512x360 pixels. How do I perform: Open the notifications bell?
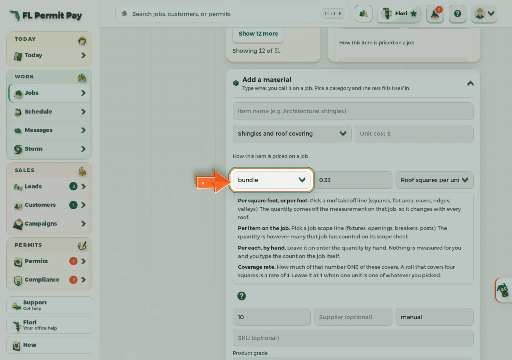435,14
